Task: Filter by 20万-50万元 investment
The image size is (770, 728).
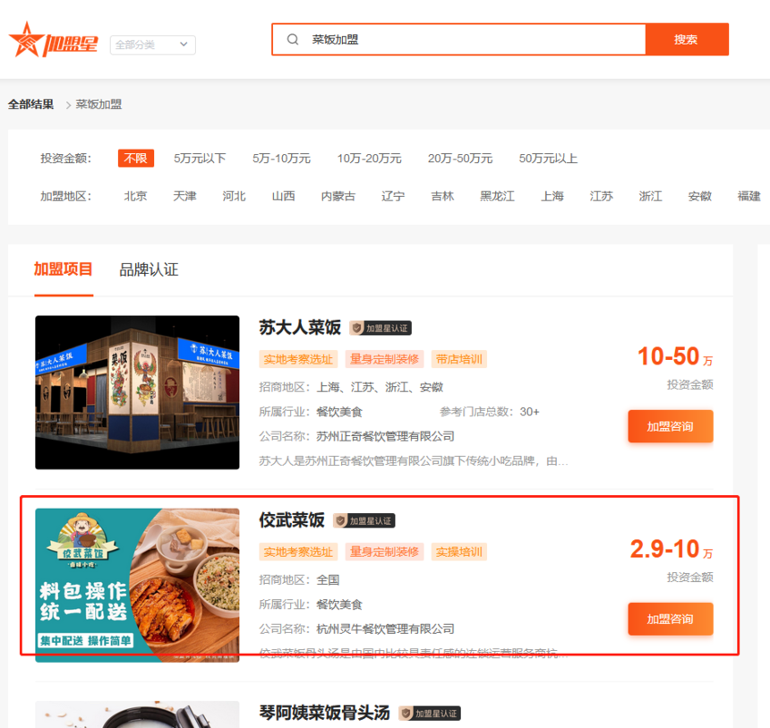Action: (460, 158)
